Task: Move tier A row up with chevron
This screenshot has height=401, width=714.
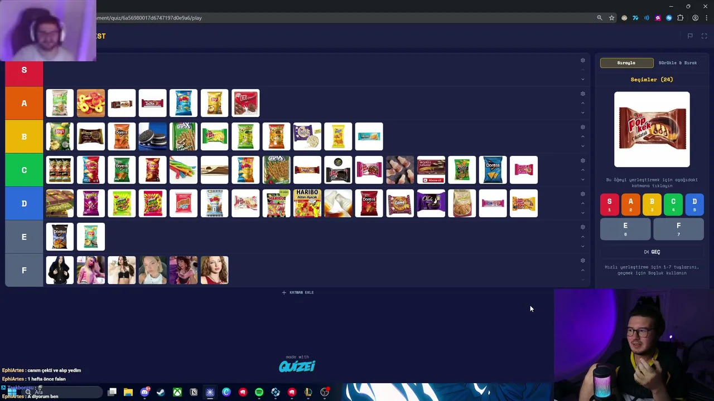Action: (x=583, y=103)
